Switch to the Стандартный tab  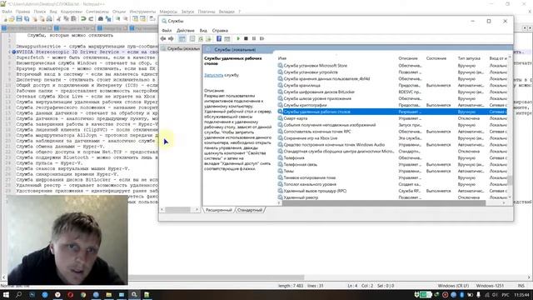click(x=250, y=210)
